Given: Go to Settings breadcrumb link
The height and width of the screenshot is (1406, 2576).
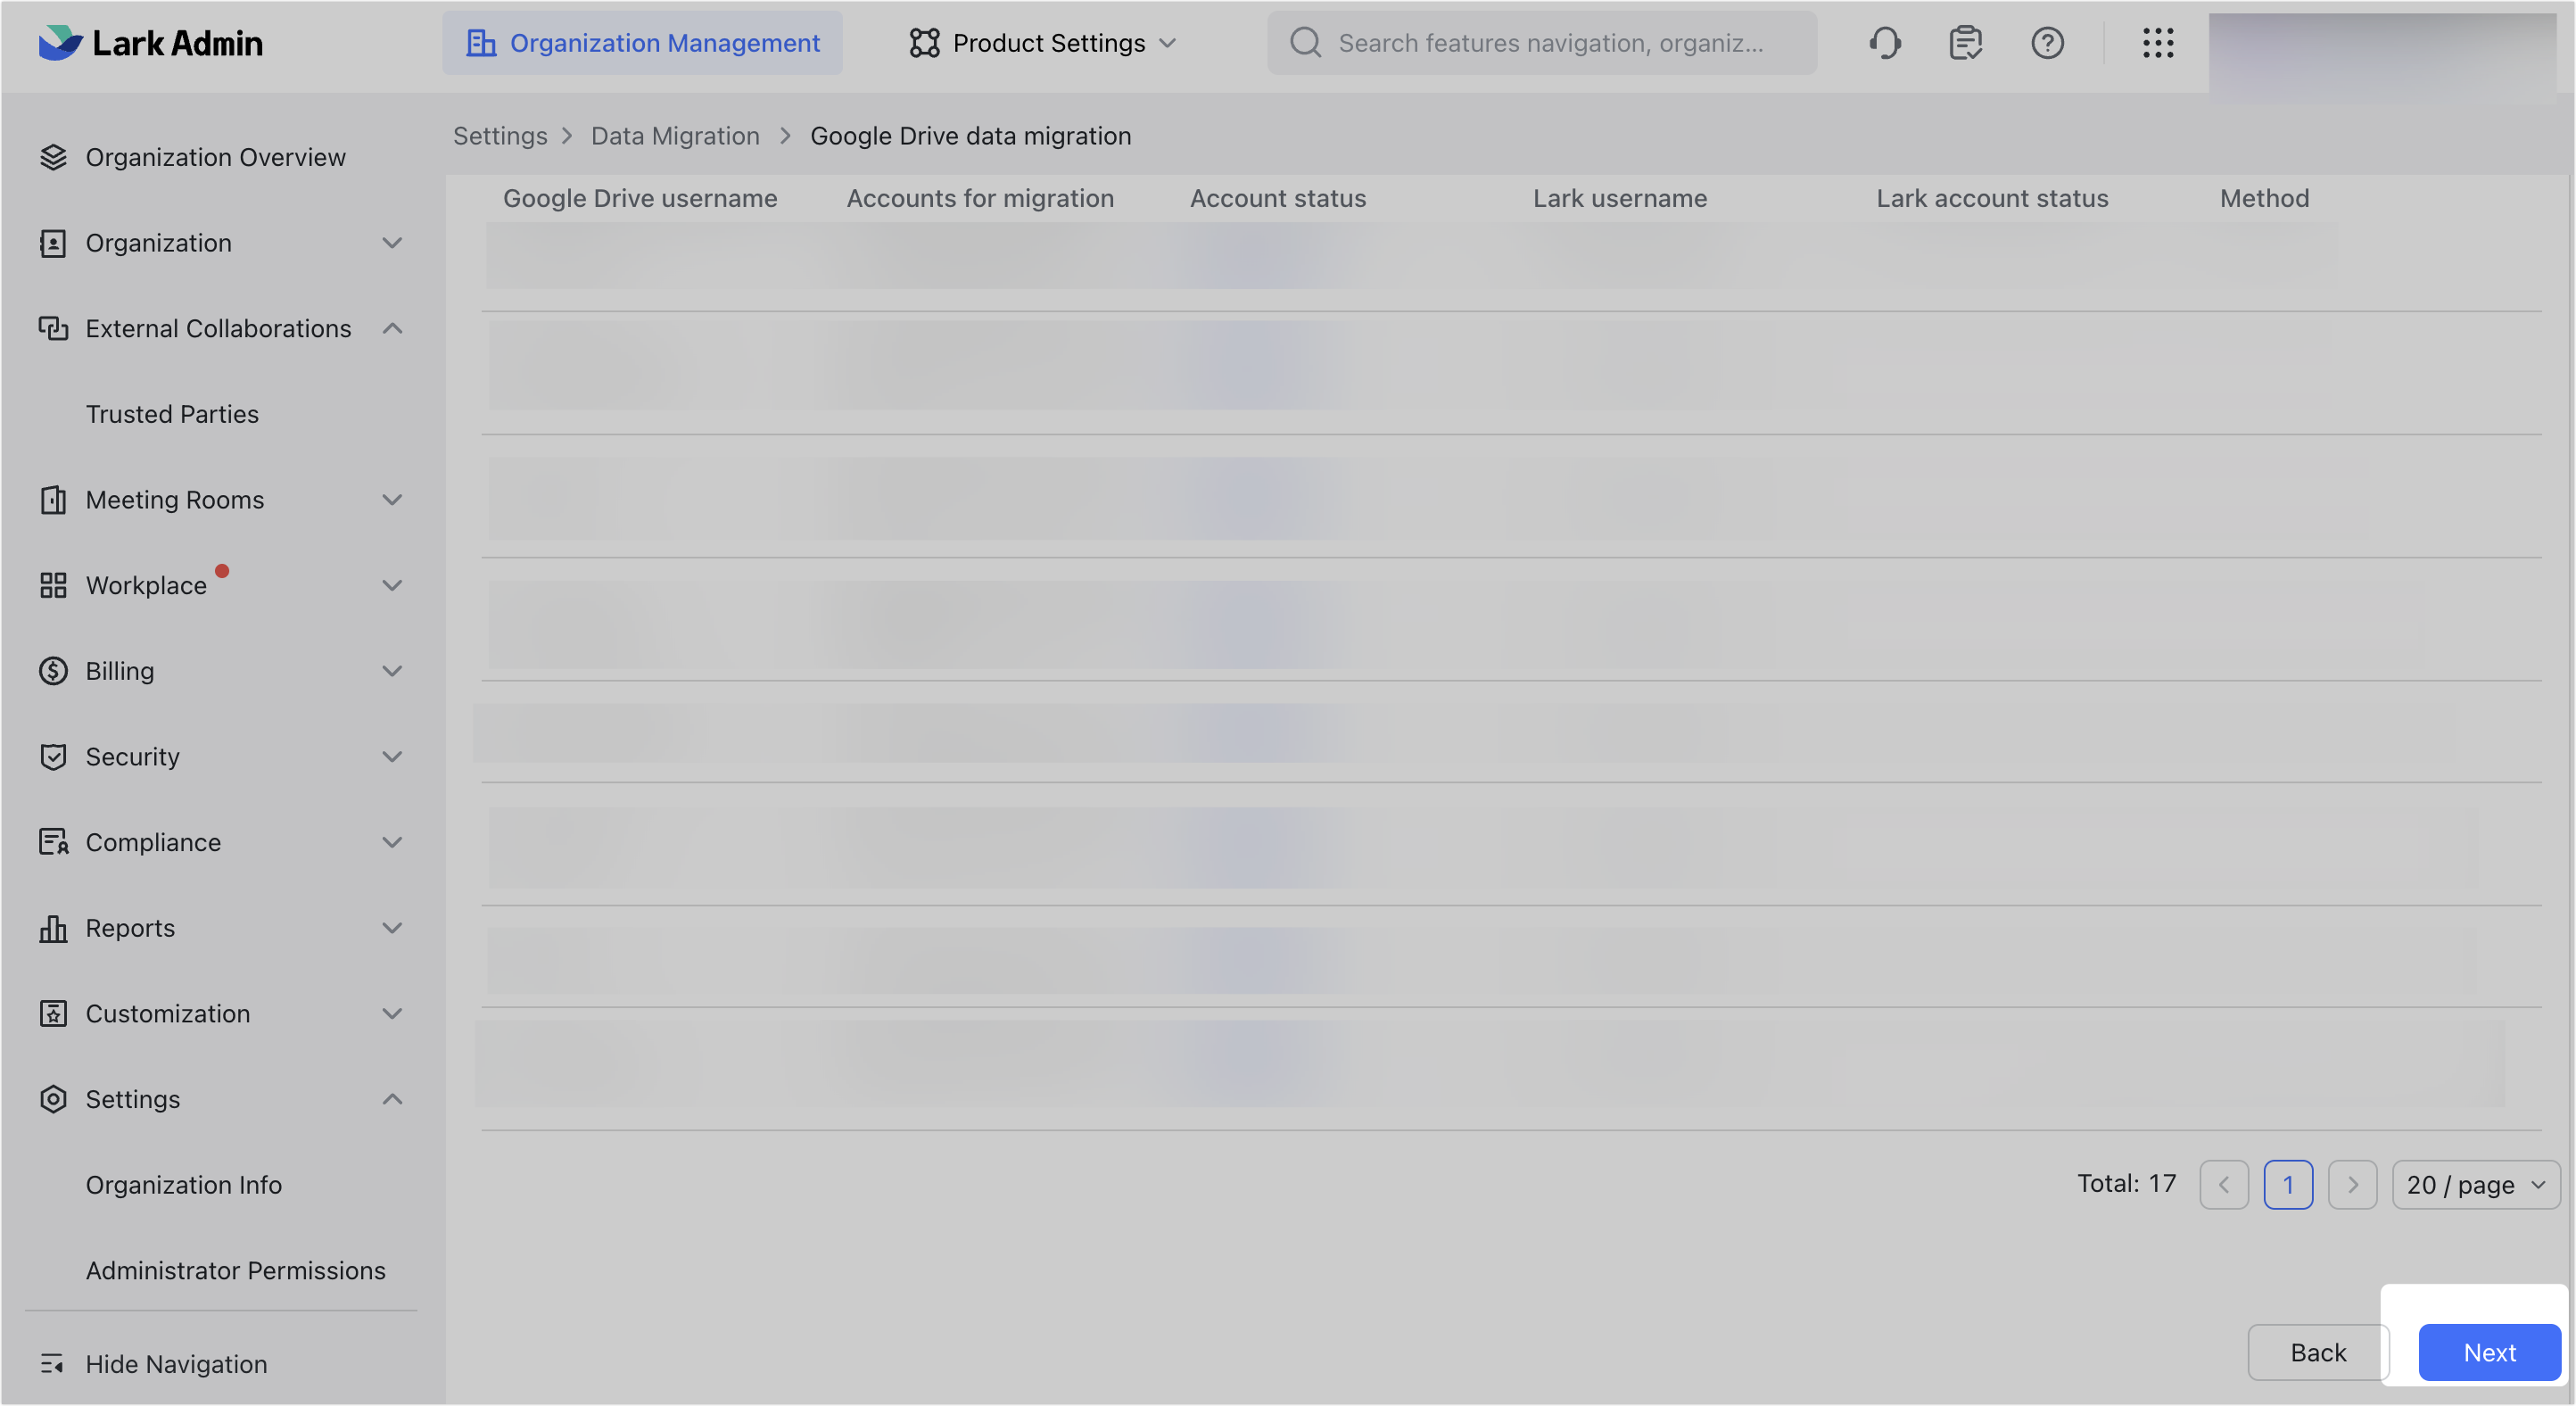Looking at the screenshot, I should (500, 136).
